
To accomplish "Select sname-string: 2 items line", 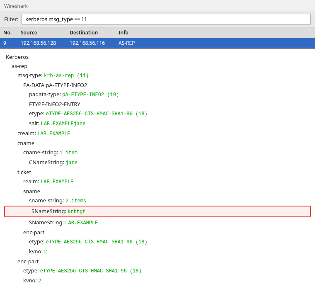I will (58, 201).
